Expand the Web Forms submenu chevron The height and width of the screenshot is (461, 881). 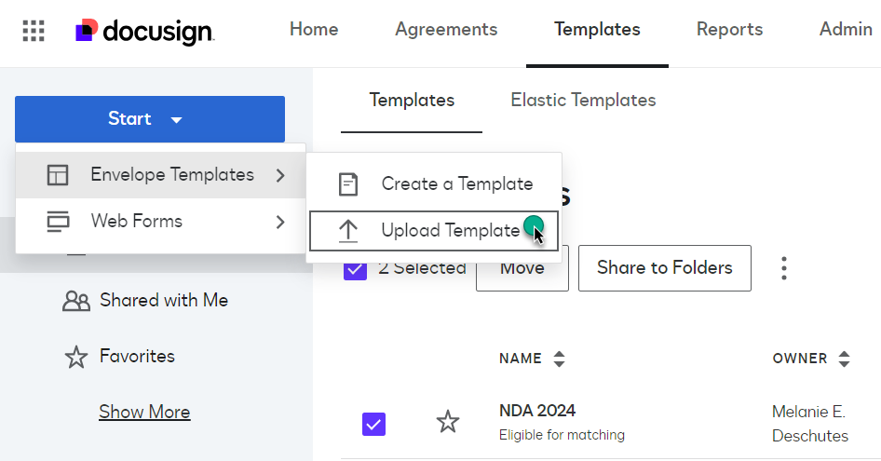[x=280, y=222]
